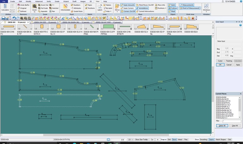The height and width of the screenshot is (144, 243).
Task: Click the zoom in magnifier in toolbar
Action: 22,18
